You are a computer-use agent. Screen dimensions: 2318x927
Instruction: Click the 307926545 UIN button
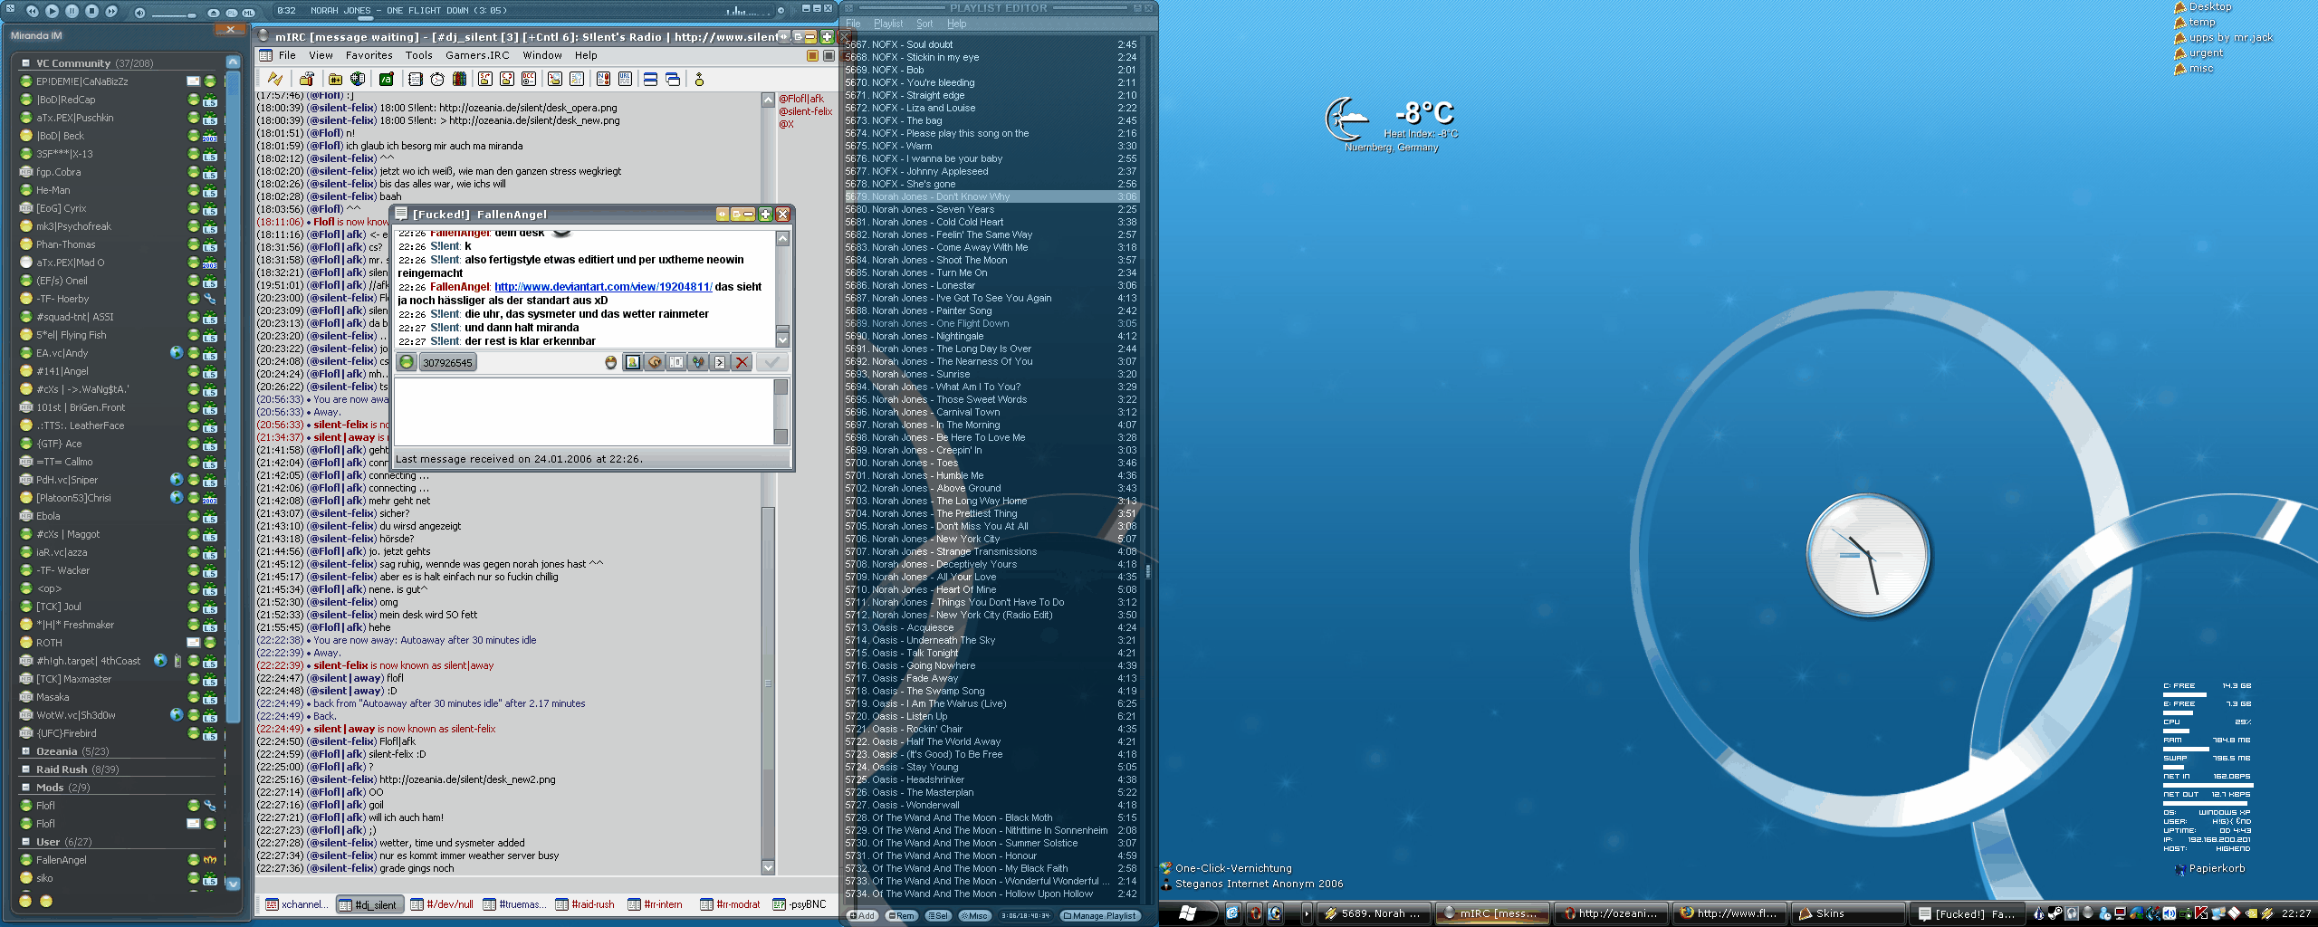coord(447,363)
